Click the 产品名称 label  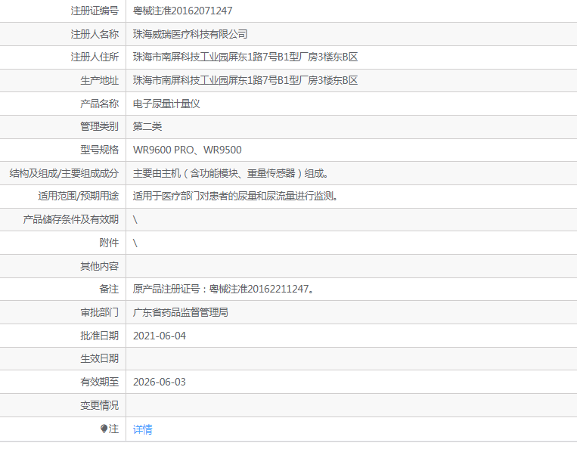tap(99, 104)
